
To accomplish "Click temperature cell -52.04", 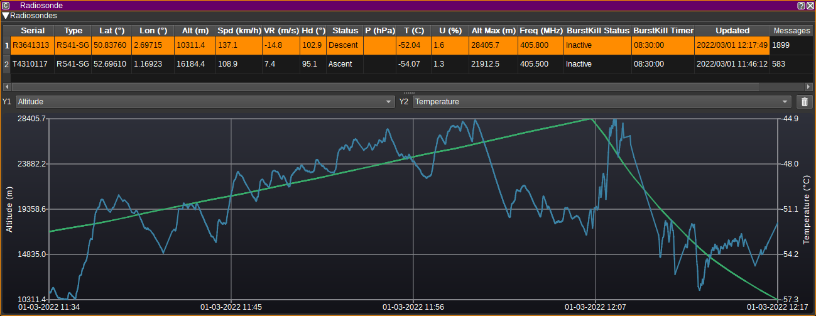I will [x=413, y=45].
